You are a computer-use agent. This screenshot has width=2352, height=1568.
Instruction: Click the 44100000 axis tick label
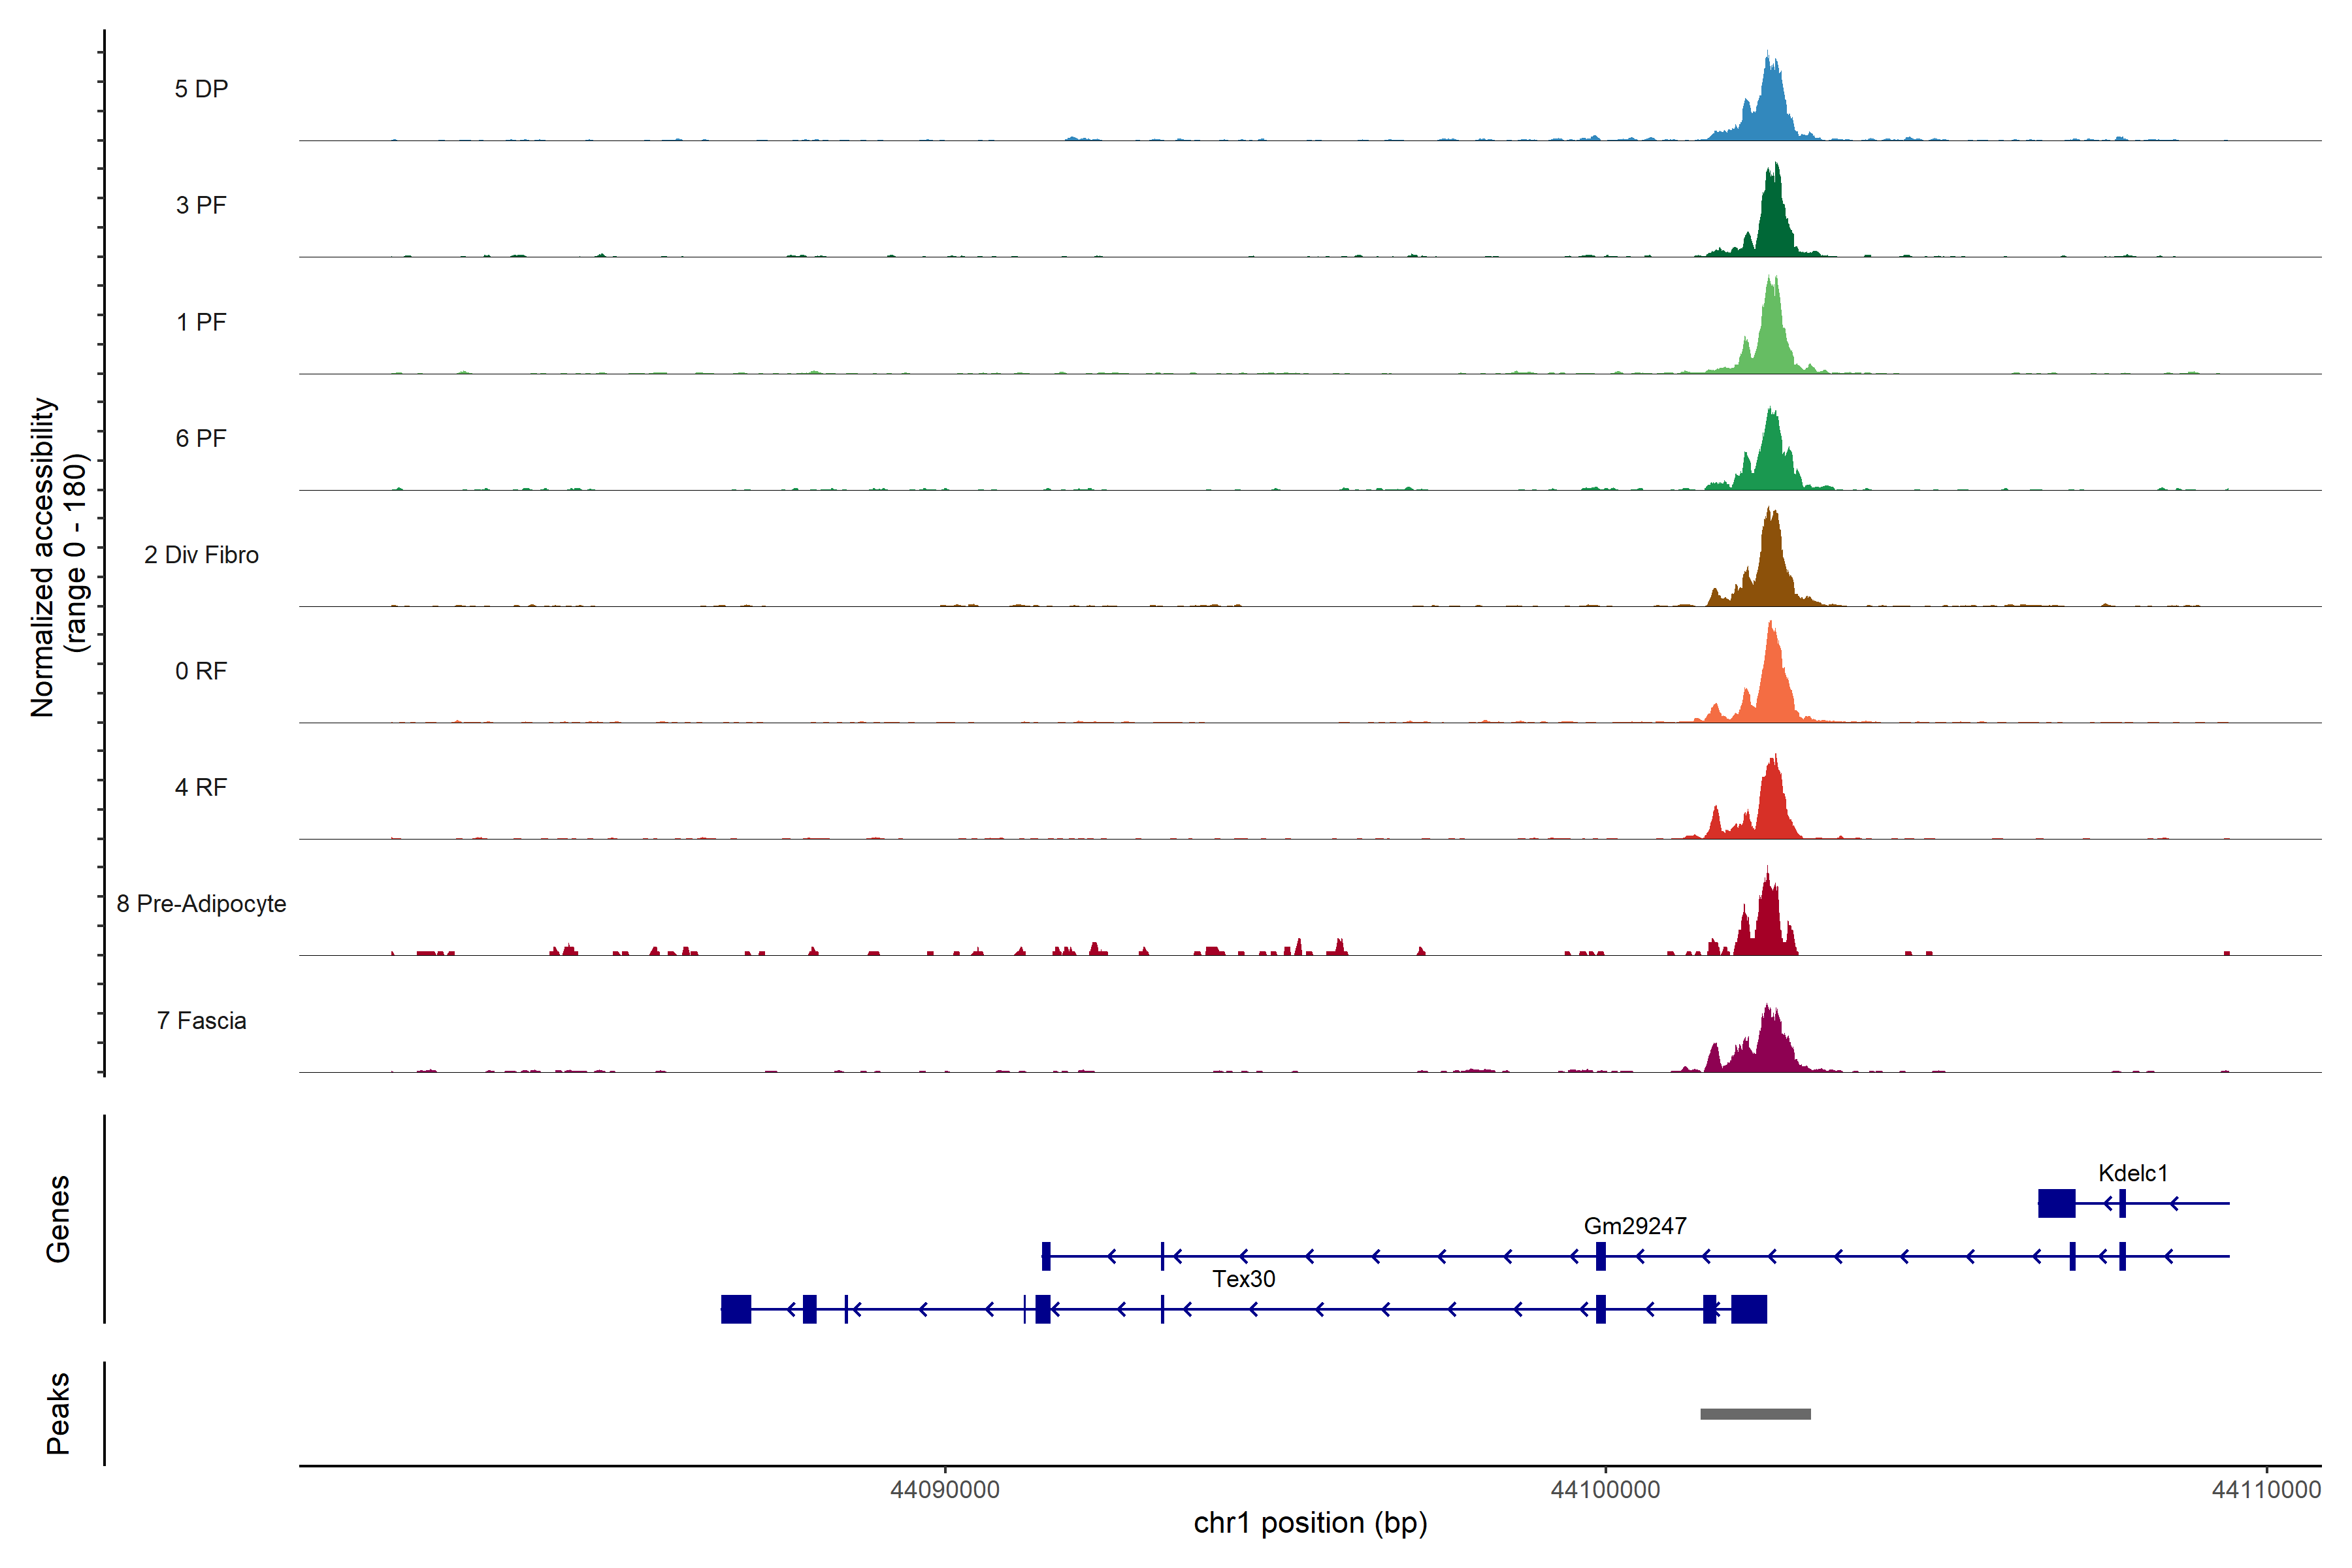(1605, 1490)
